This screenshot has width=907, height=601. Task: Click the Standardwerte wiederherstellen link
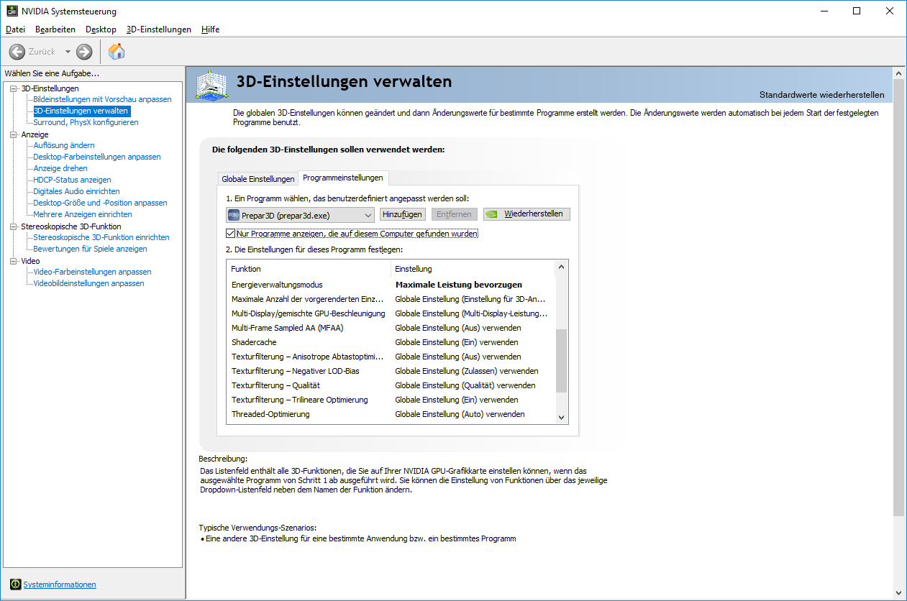coord(821,95)
